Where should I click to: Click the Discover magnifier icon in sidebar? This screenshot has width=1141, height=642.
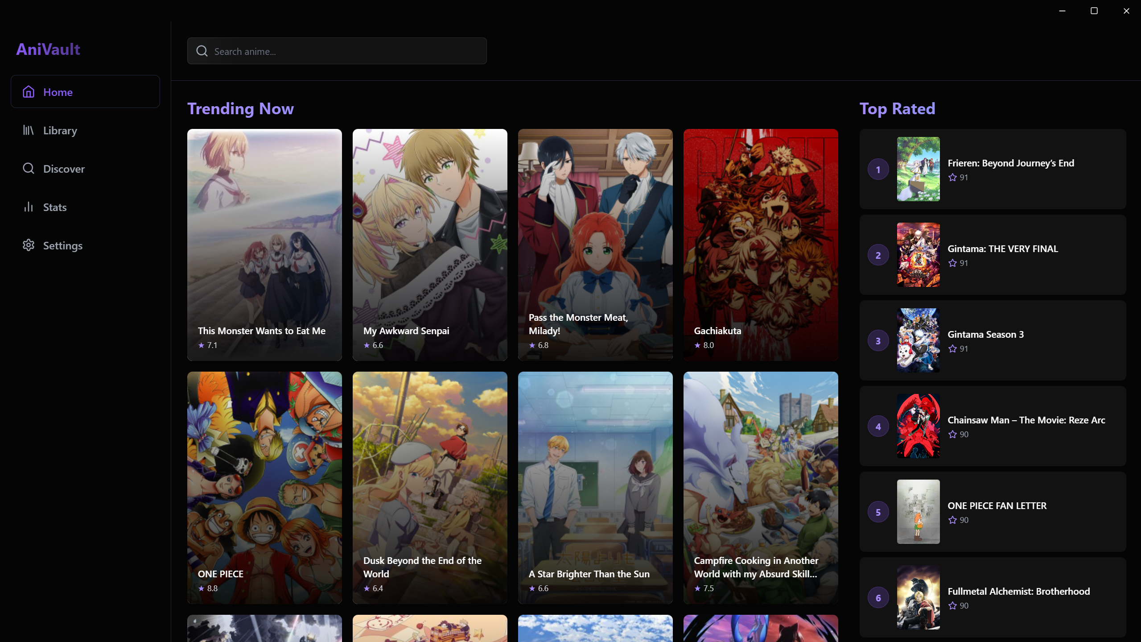pyautogui.click(x=29, y=169)
